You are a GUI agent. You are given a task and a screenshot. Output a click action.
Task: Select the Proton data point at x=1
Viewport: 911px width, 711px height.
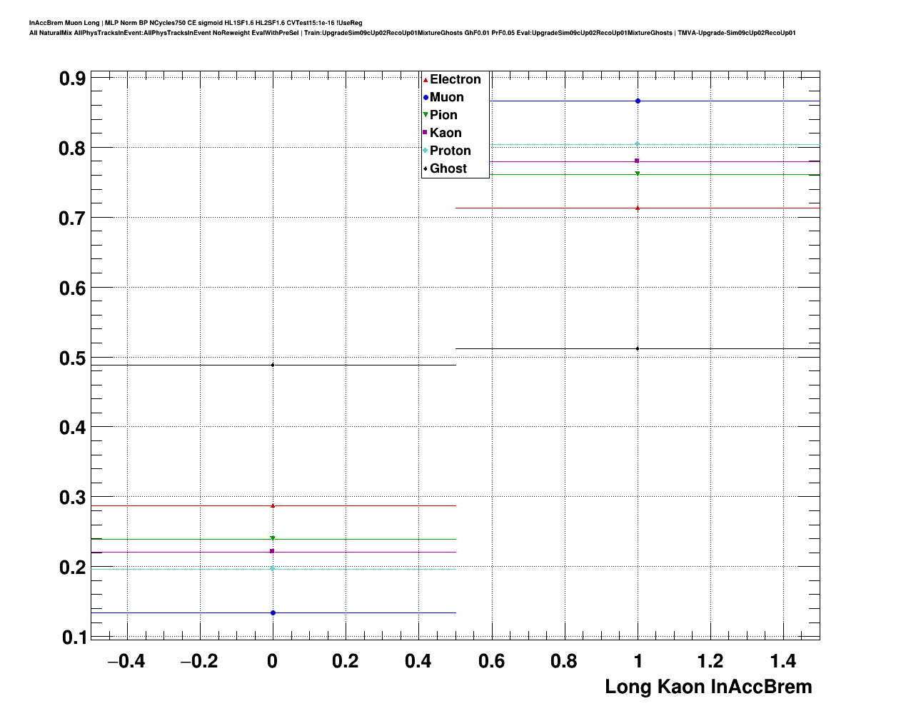(638, 144)
